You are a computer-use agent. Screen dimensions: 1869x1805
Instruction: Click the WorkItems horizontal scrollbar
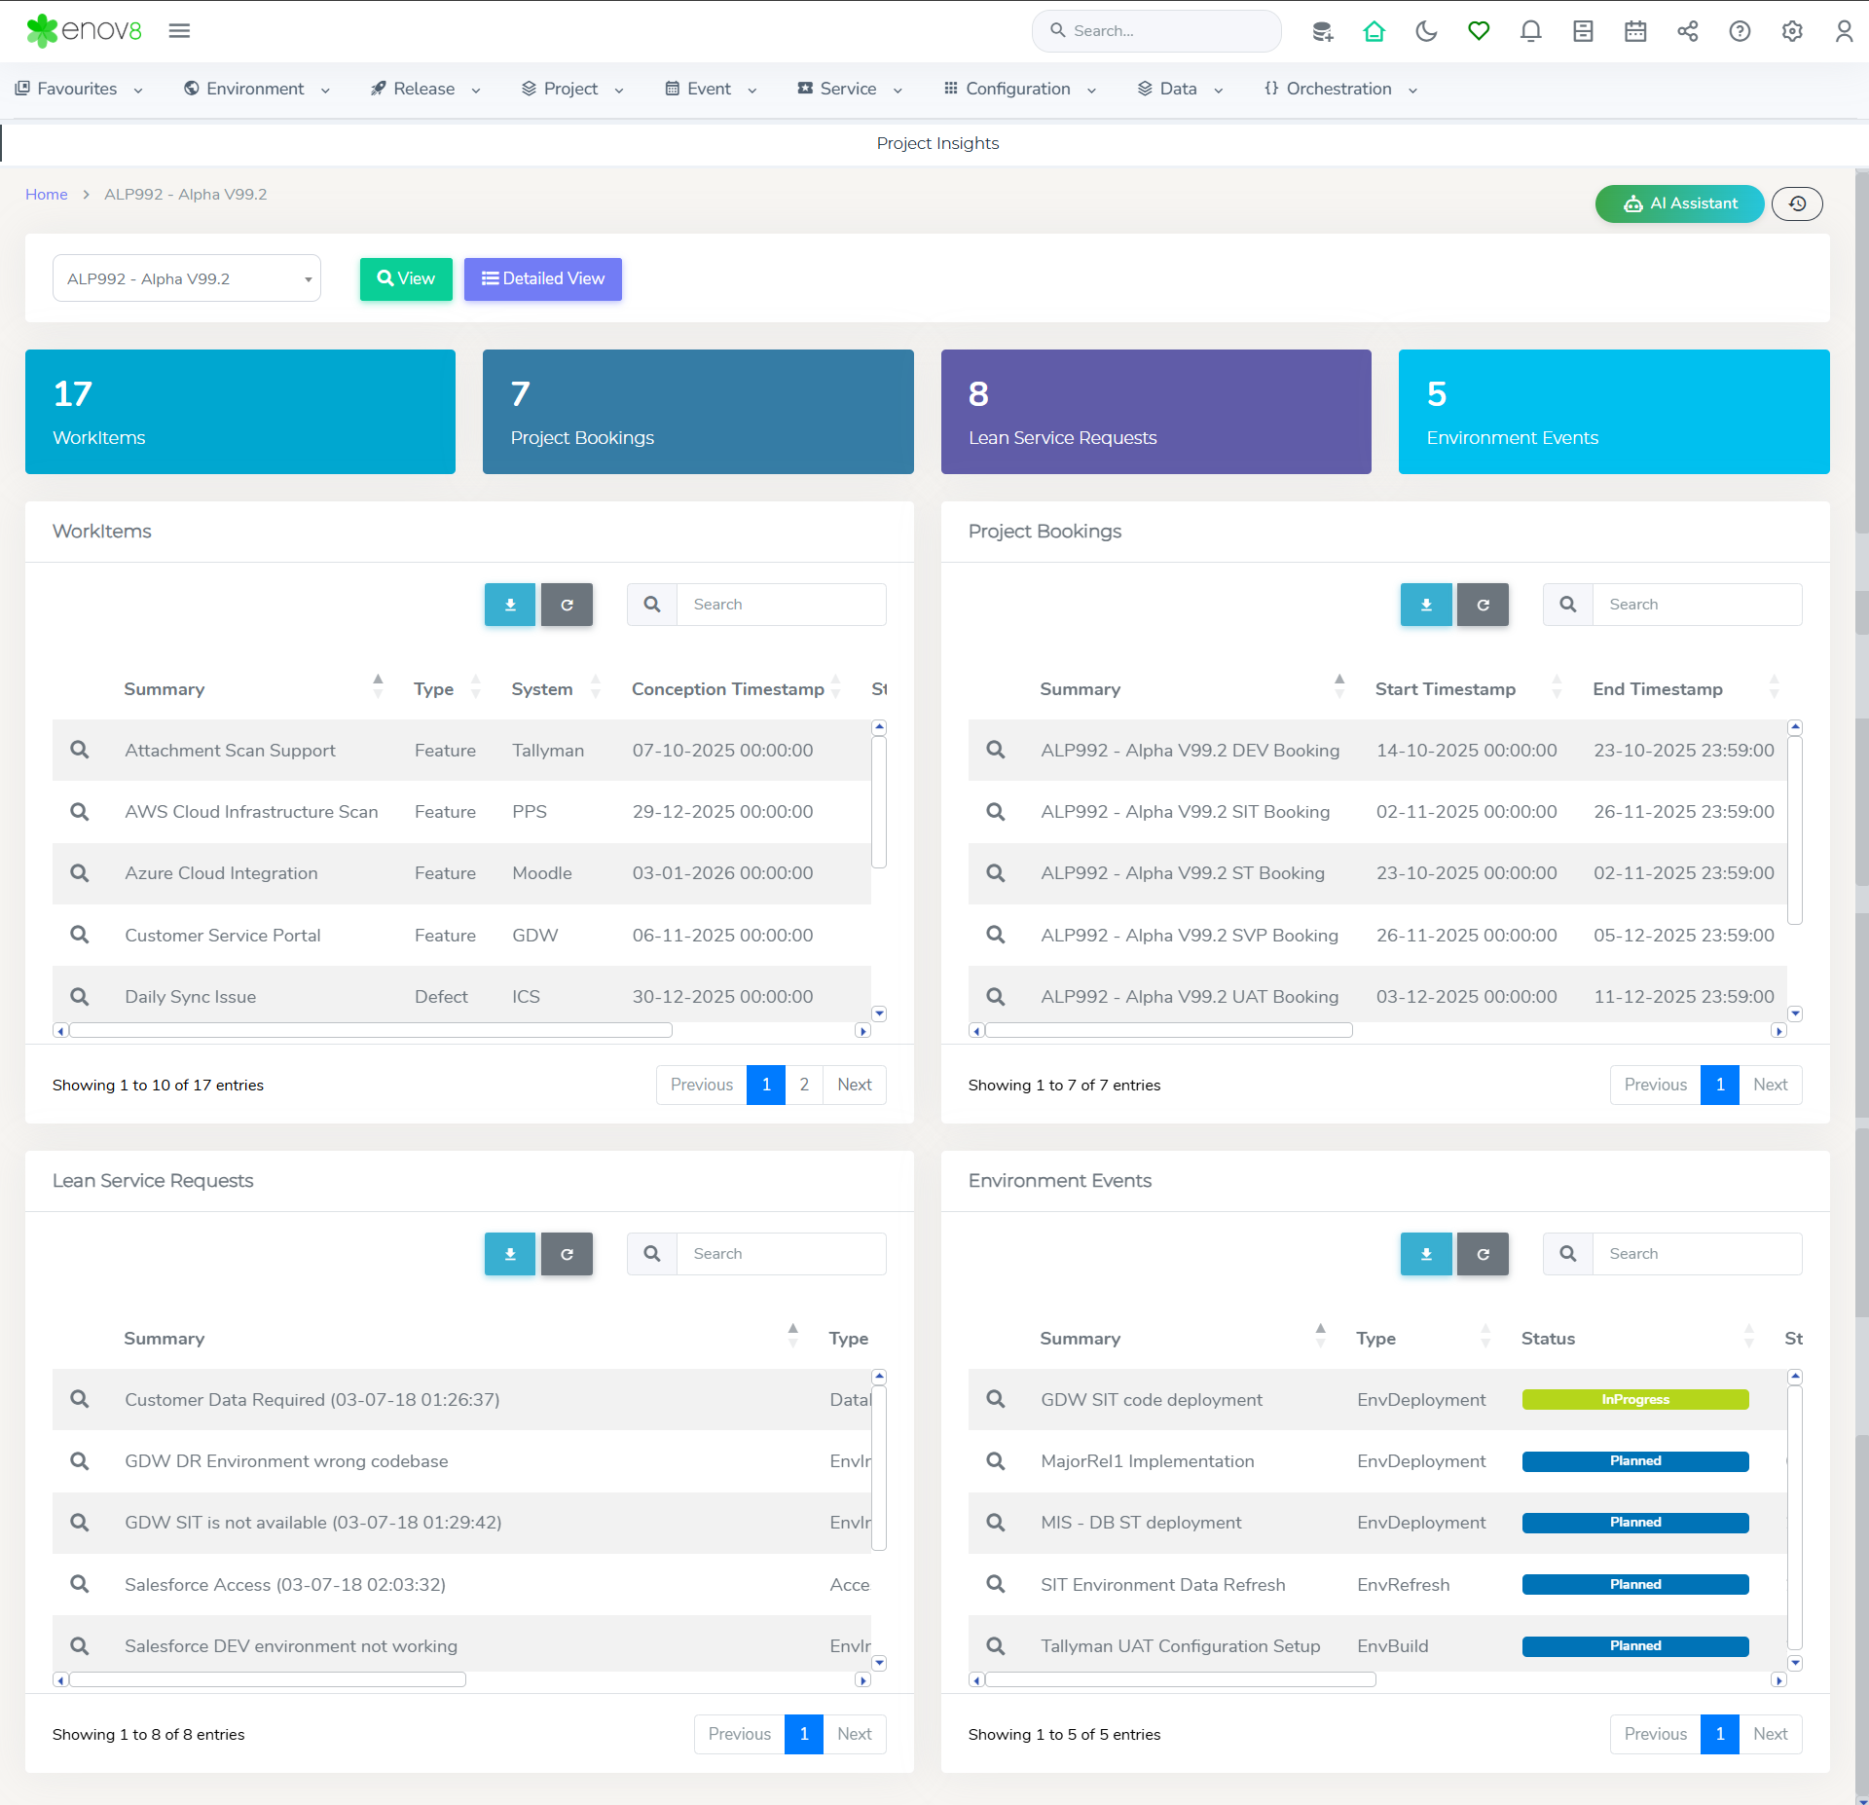pos(370,1030)
